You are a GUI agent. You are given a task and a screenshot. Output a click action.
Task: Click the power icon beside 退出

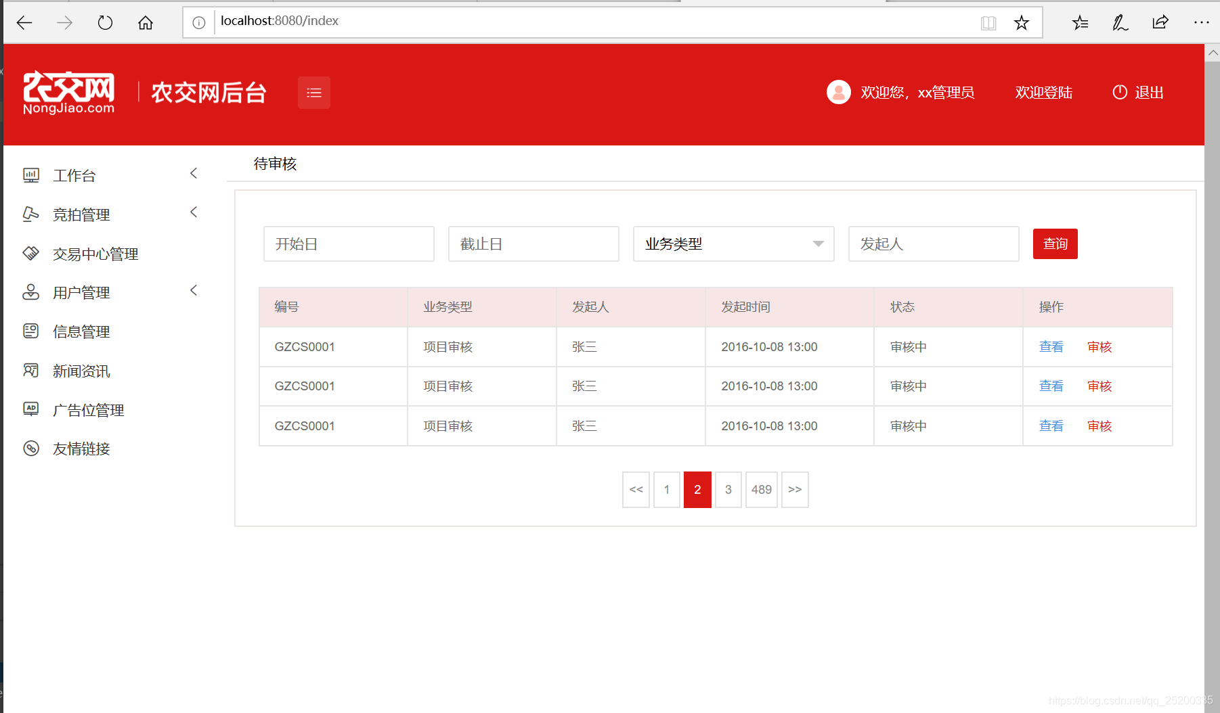click(x=1120, y=92)
